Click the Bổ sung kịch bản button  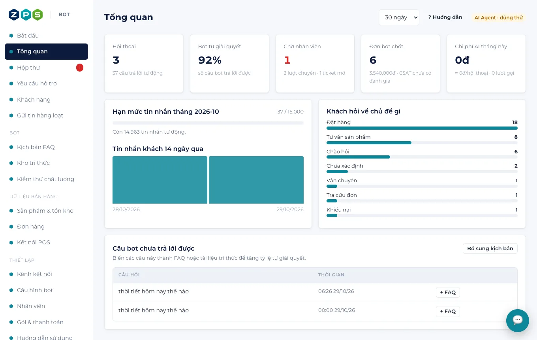(x=490, y=249)
